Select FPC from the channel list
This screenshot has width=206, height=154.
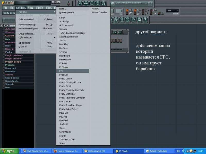coord(62,71)
